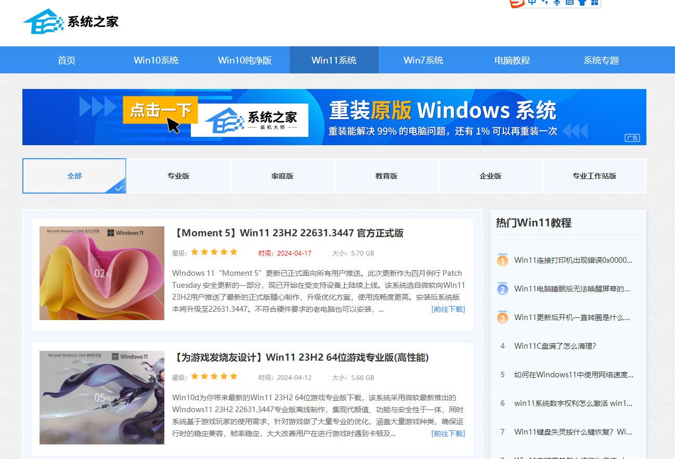Image resolution: width=675 pixels, height=459 pixels.
Task: Click the 系统之家 site logo
Action: (x=71, y=21)
